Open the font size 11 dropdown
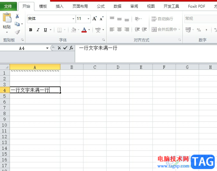Screen dimensions: 217x171 tap(88, 19)
